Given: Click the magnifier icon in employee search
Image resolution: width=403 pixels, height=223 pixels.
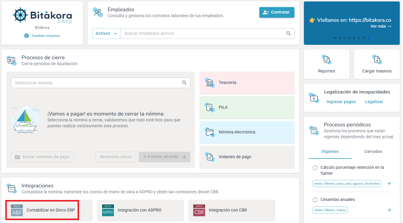Looking at the screenshot, I should (x=289, y=34).
